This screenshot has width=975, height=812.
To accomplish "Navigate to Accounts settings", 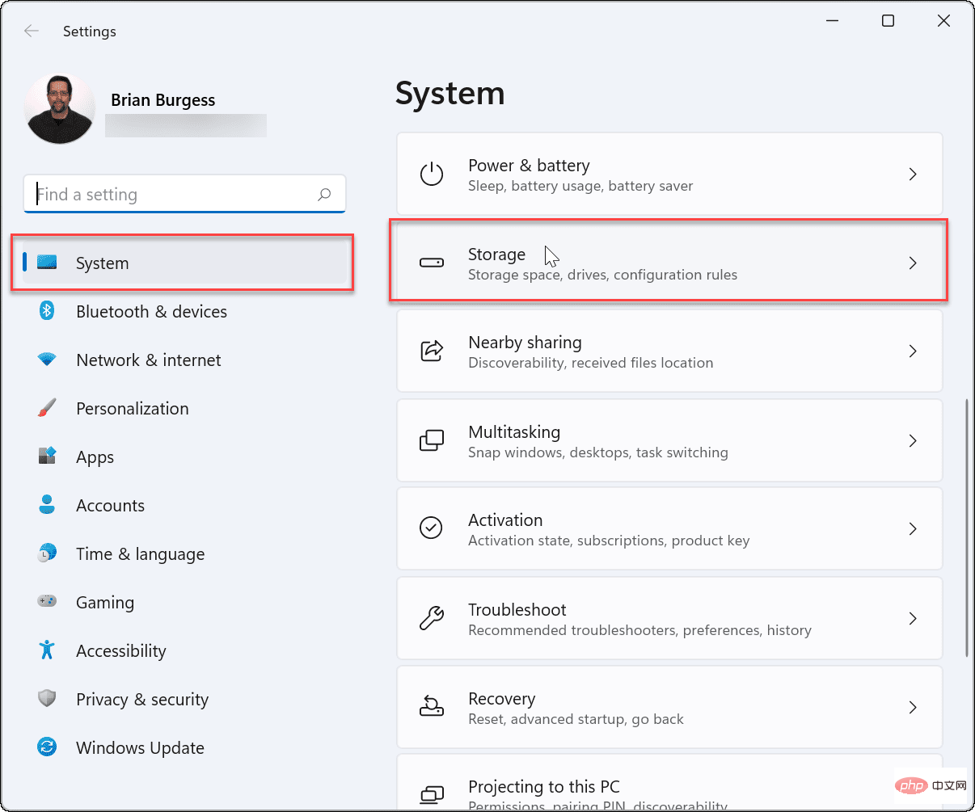I will coord(185,505).
